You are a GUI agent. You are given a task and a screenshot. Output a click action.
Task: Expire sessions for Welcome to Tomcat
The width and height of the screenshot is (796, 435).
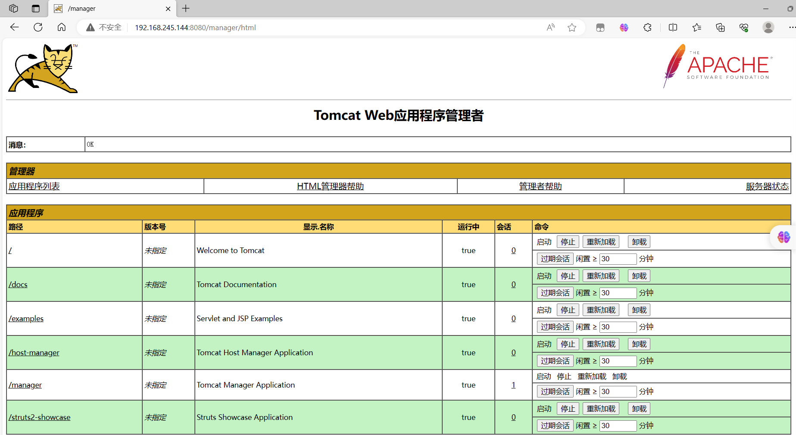click(555, 259)
